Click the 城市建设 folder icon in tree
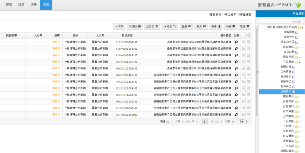The width and height of the screenshot is (305, 153). [x=296, y=101]
